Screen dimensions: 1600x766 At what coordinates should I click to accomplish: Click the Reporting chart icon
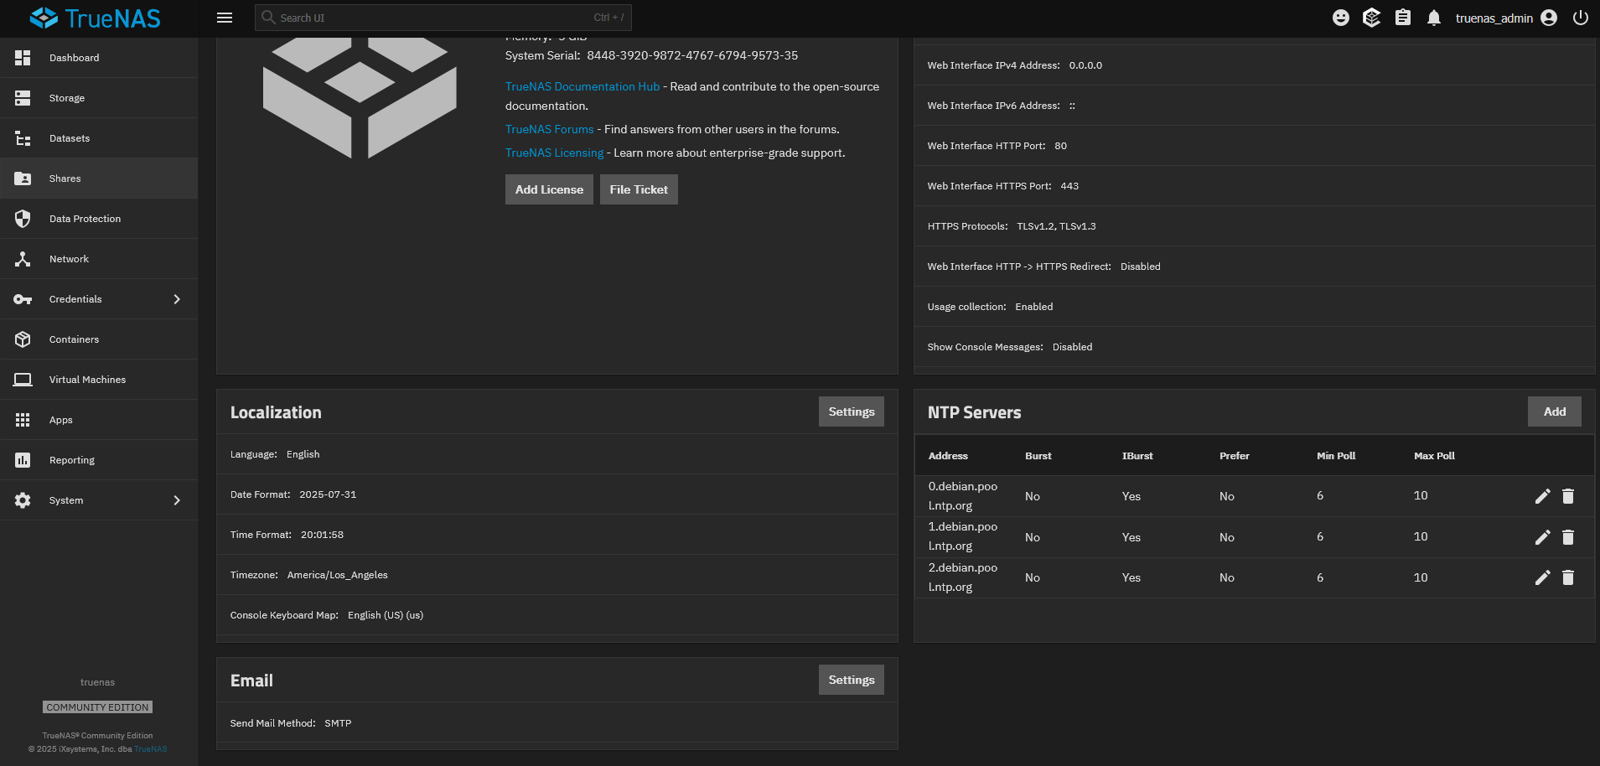point(23,460)
